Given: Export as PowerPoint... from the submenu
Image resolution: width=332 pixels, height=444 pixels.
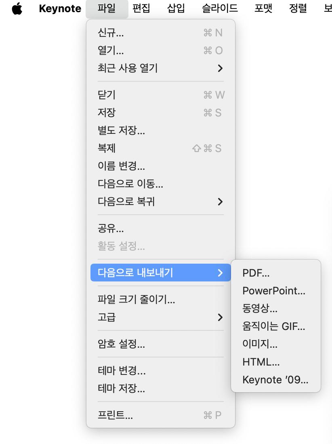Looking at the screenshot, I should click(x=276, y=291).
